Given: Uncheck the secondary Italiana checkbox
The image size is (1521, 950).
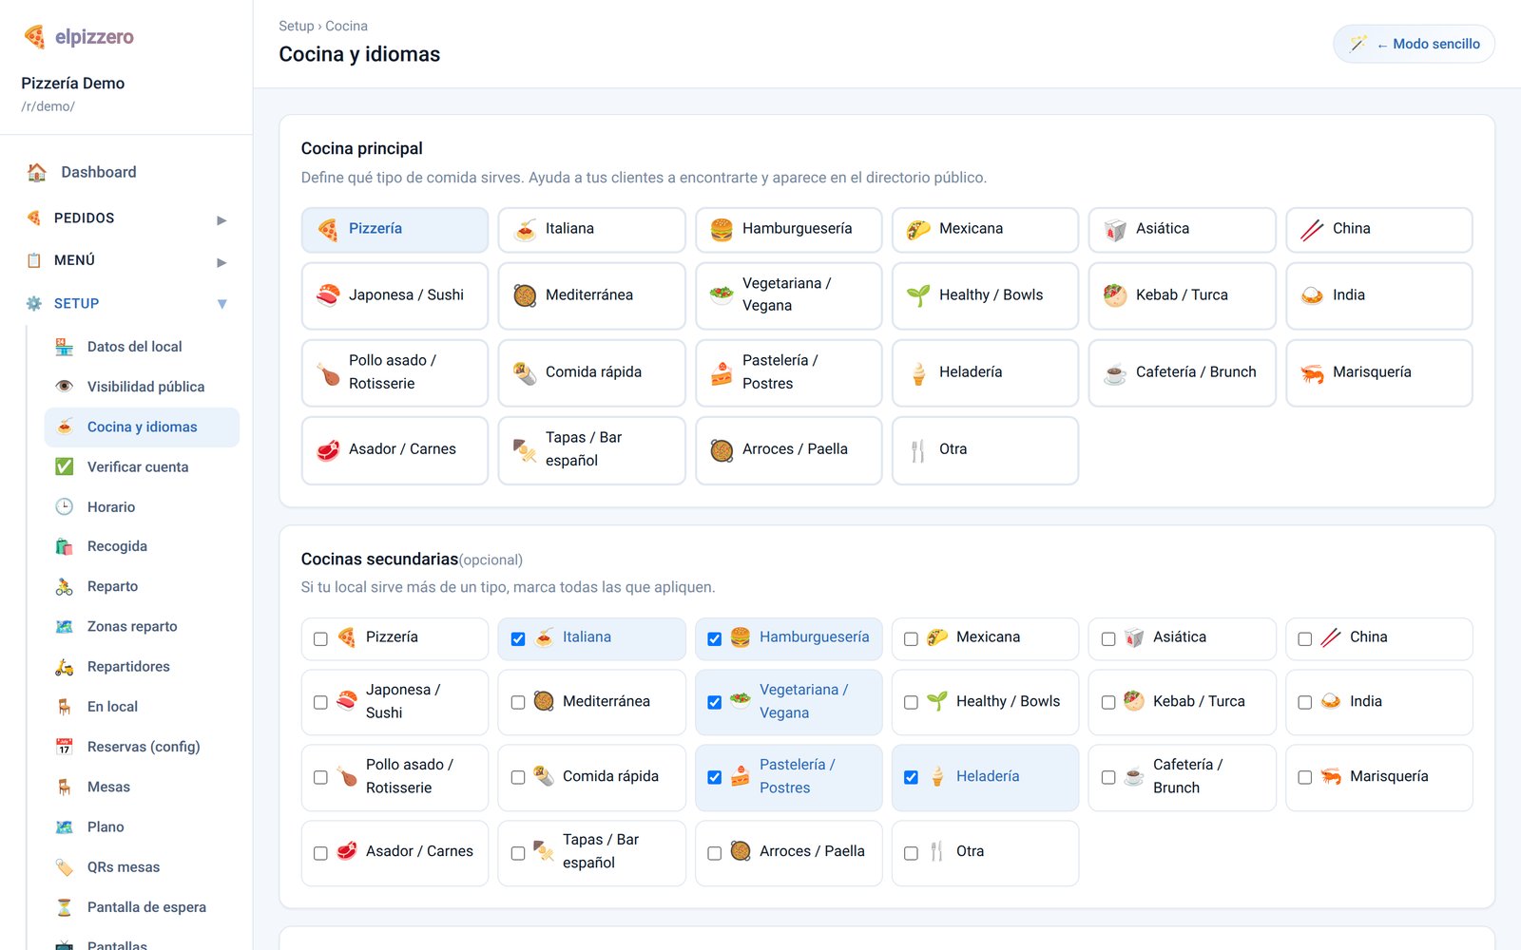Looking at the screenshot, I should point(518,639).
